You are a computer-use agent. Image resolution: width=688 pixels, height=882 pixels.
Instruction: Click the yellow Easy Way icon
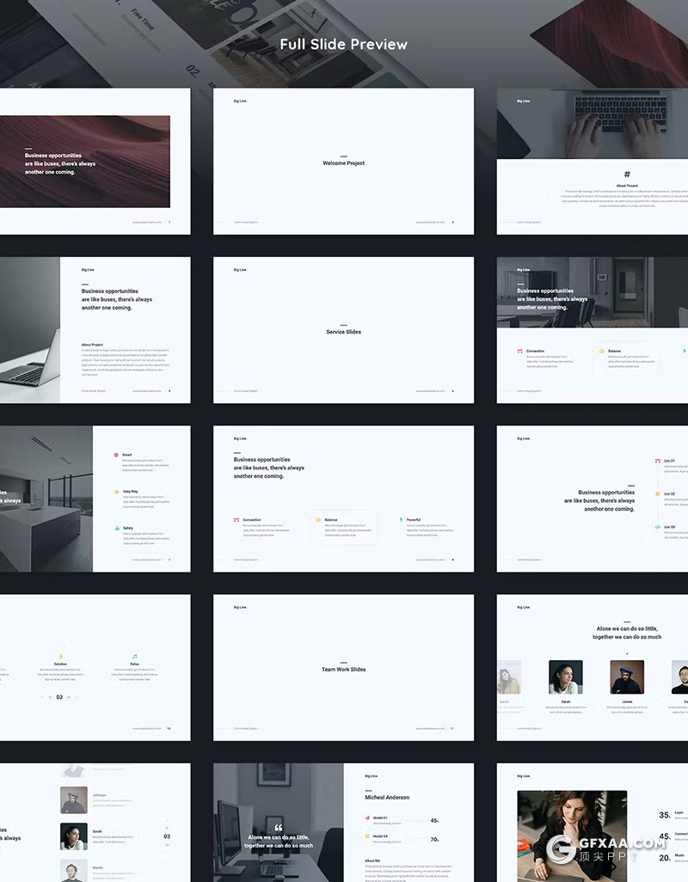(x=116, y=492)
